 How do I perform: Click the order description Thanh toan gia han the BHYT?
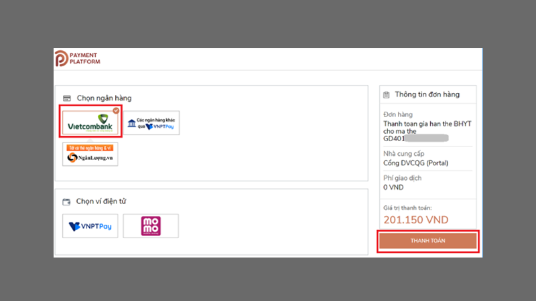click(x=427, y=131)
